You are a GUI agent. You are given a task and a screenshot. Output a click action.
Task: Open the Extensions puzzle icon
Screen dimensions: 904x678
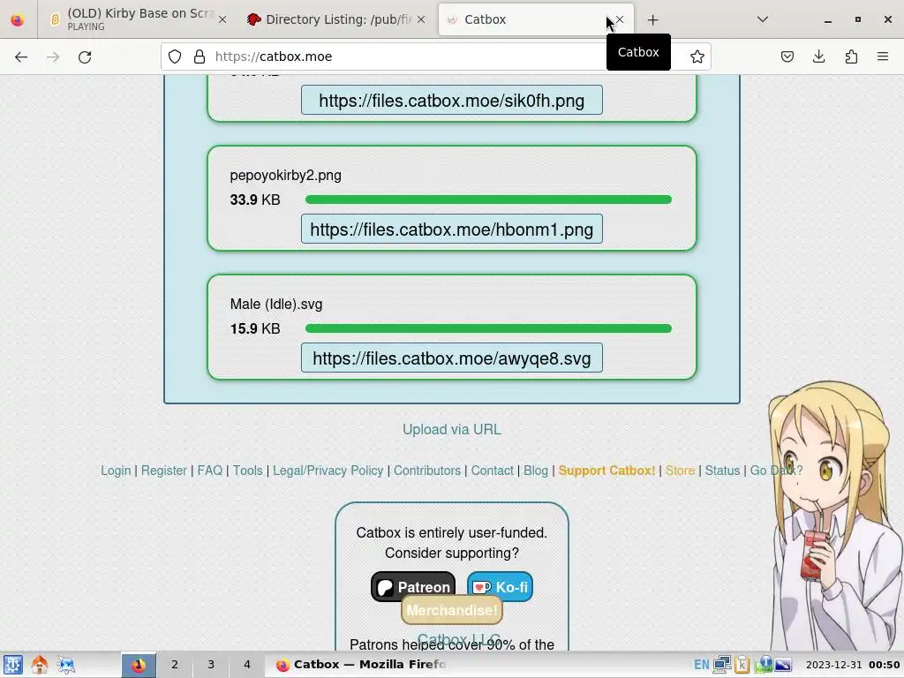click(x=851, y=56)
